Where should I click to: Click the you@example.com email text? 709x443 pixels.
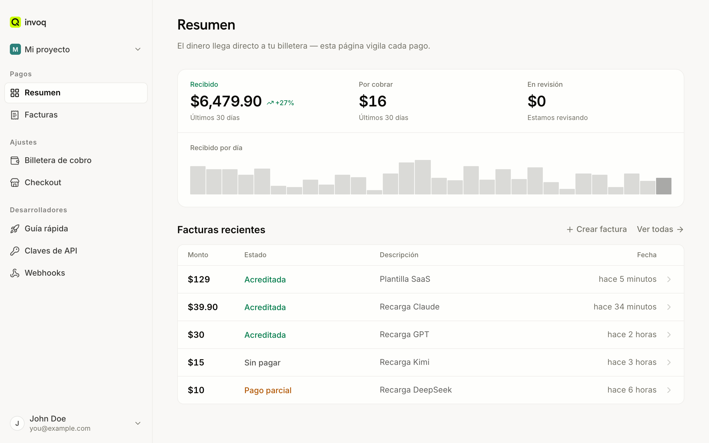point(60,428)
